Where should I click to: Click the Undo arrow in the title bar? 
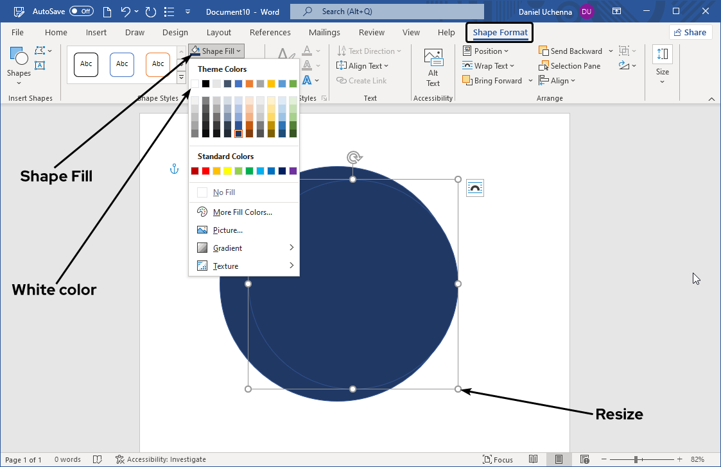click(126, 12)
